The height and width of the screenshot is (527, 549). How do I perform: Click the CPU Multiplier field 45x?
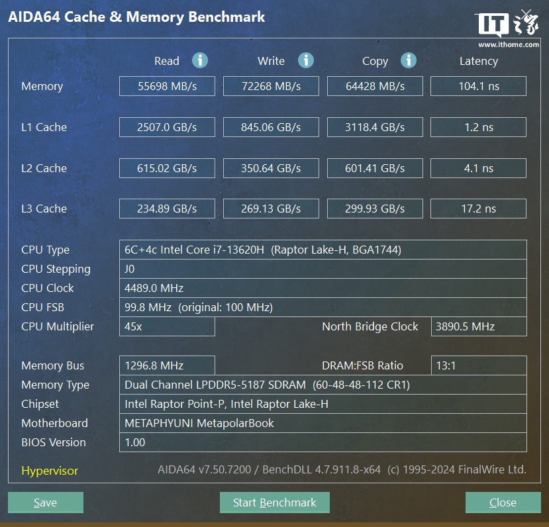[x=167, y=326]
